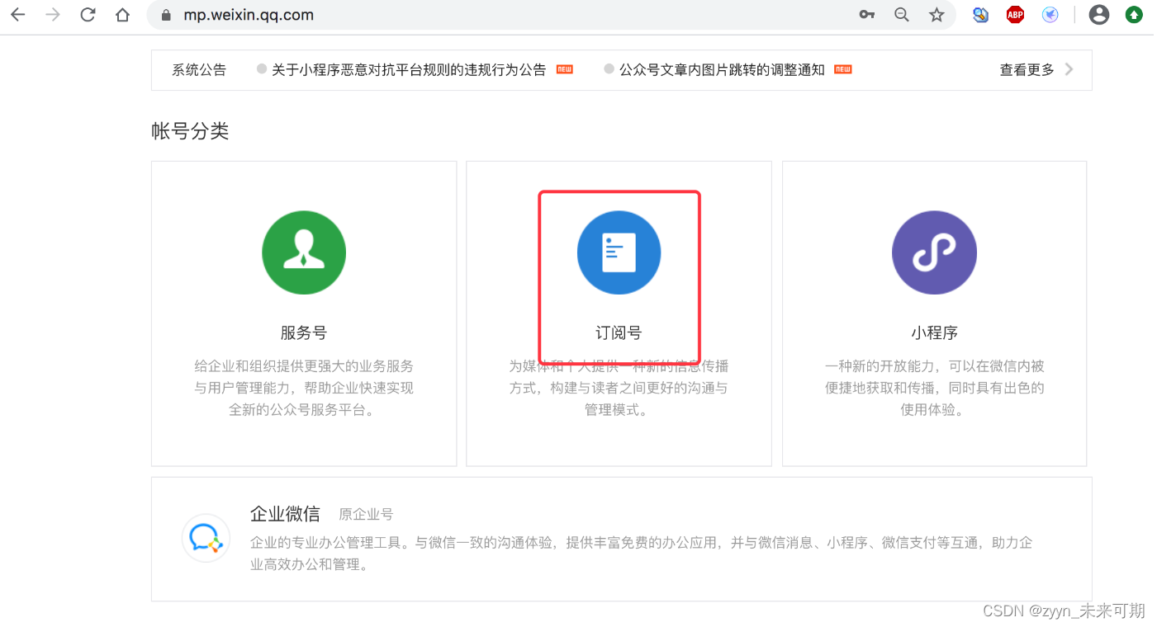Expand announcements with the right chevron
This screenshot has width=1157, height=627.
pyautogui.click(x=1069, y=70)
